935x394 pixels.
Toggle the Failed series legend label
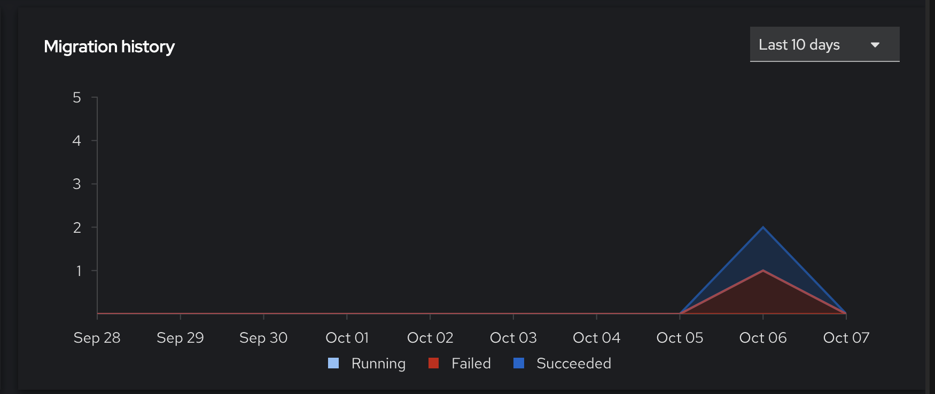pos(471,364)
